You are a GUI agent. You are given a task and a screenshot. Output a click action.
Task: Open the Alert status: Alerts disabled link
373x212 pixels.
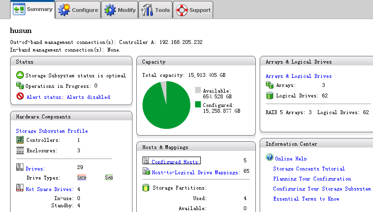coord(68,97)
